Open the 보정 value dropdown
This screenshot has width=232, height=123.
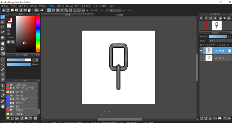[116, 10]
